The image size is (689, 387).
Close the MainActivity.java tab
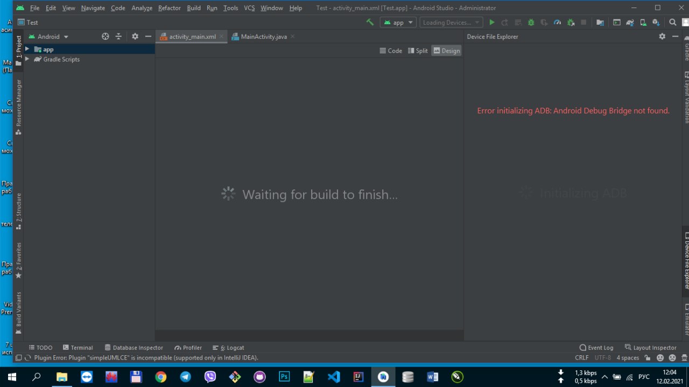point(292,37)
